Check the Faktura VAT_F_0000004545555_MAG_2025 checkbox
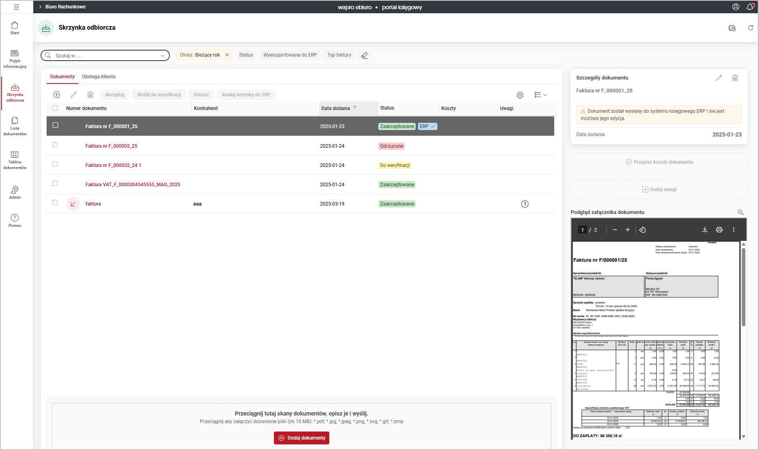This screenshot has height=450, width=759. point(55,183)
